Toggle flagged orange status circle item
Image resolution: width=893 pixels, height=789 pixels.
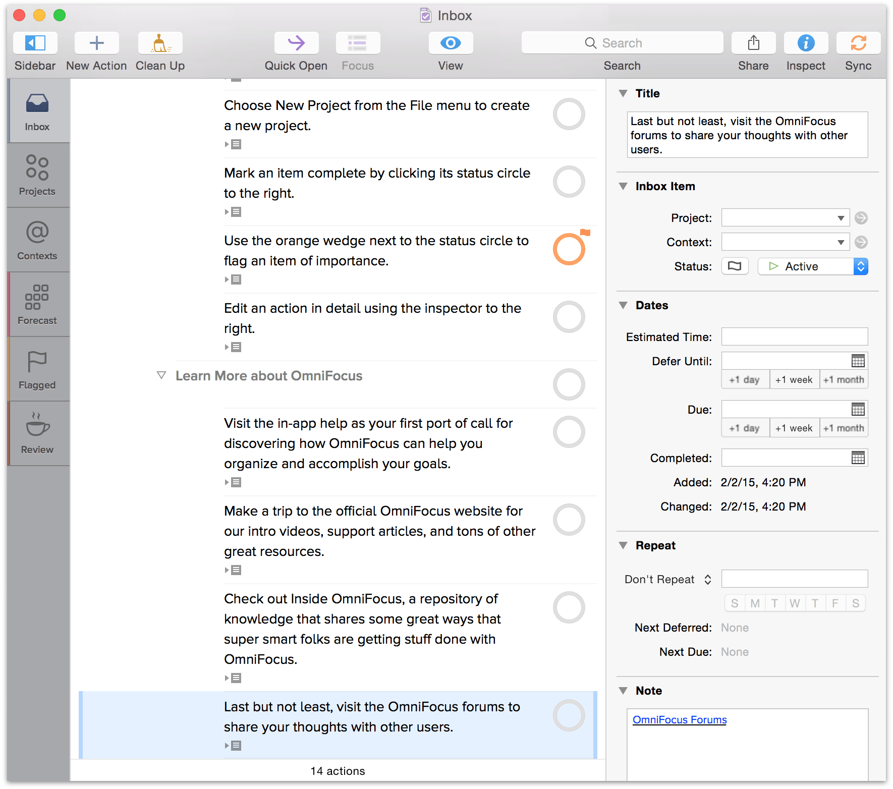coord(569,249)
